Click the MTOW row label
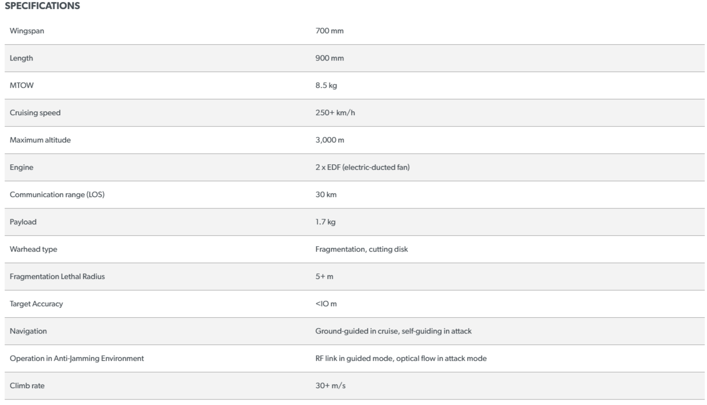Image resolution: width=707 pixels, height=405 pixels. (22, 85)
